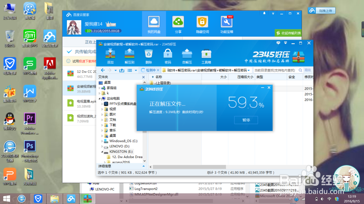Select 桌面 at top of folder tree
Viewport: 364px width, 204px height.
click(105, 82)
